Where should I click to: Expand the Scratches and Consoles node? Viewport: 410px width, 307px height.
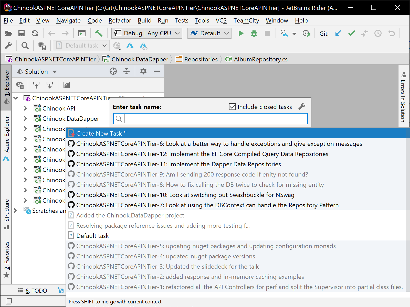click(15, 211)
